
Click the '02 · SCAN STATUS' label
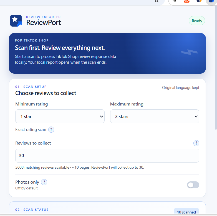[32, 210]
